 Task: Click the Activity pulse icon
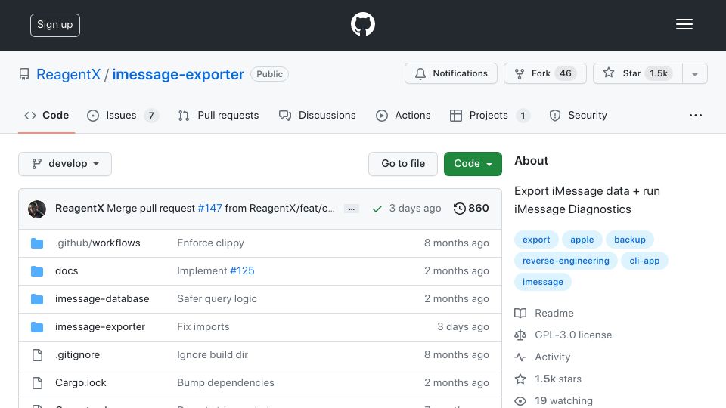(x=520, y=357)
